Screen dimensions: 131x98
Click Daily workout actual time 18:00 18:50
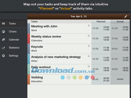point(125,69)
